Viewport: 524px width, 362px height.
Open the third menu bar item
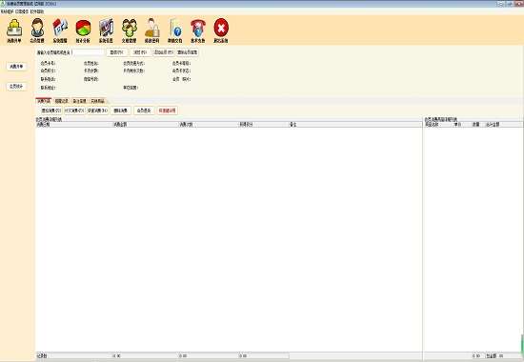[37, 11]
